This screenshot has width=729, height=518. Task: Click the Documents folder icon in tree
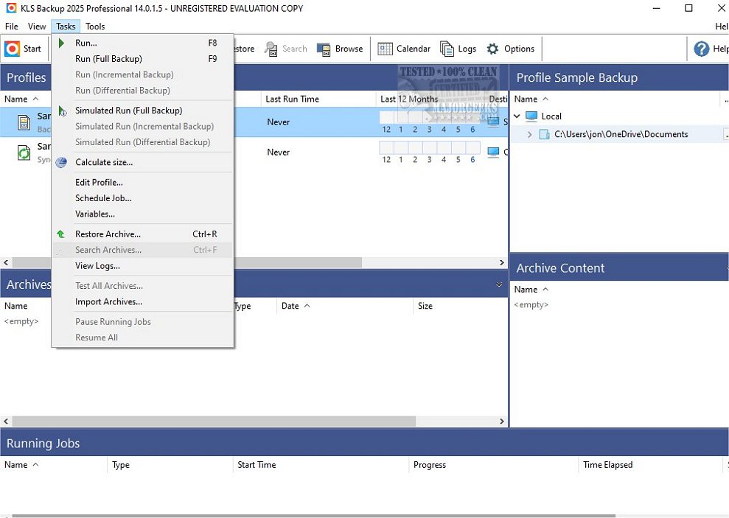point(544,135)
